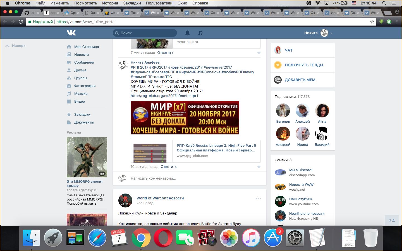Open Spotlight search in the menu bar

pos(384,3)
